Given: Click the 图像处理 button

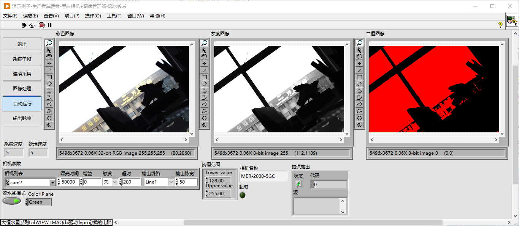Looking at the screenshot, I should pyautogui.click(x=22, y=89).
